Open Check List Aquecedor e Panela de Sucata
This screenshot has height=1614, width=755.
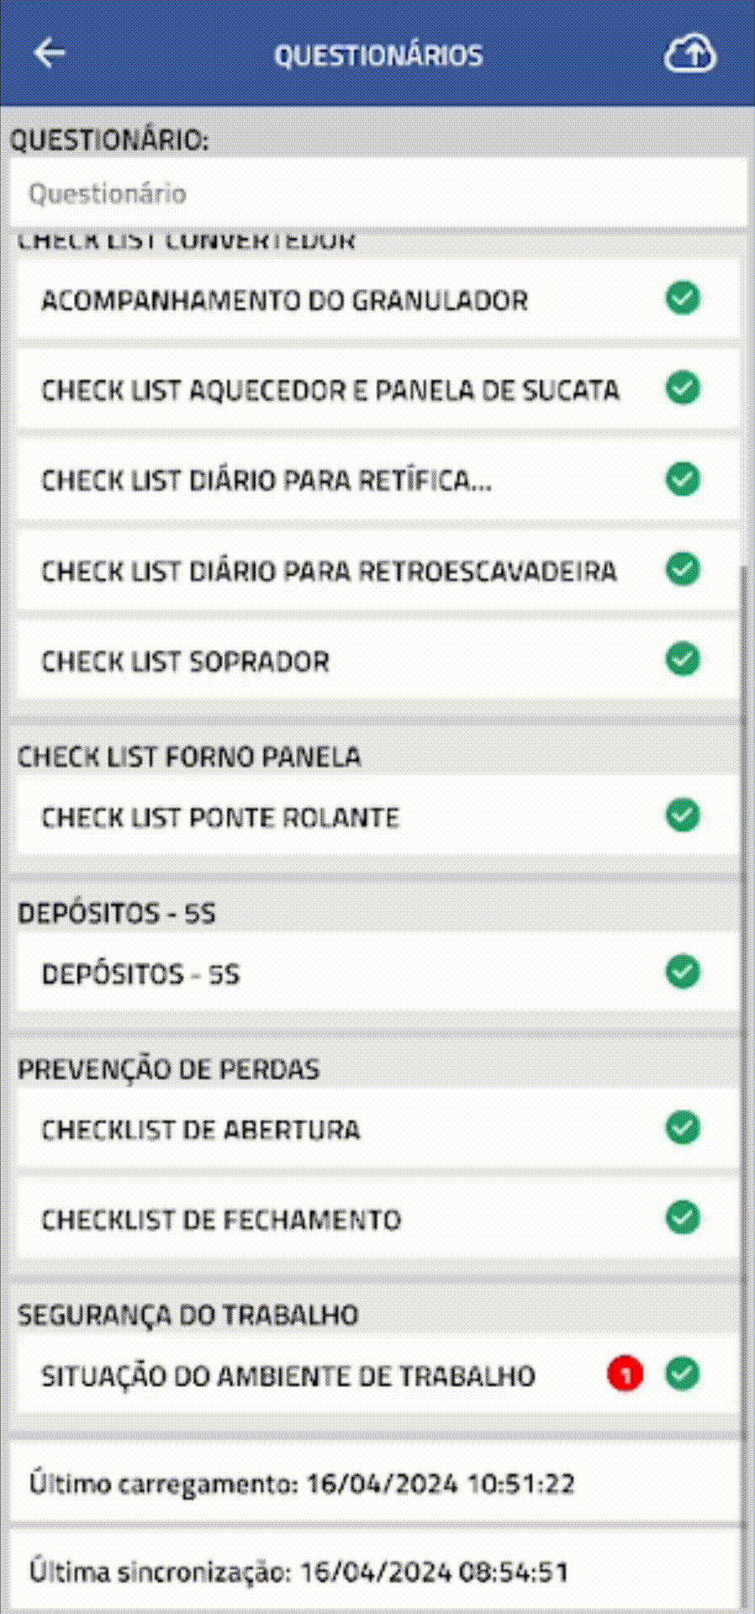pyautogui.click(x=330, y=390)
